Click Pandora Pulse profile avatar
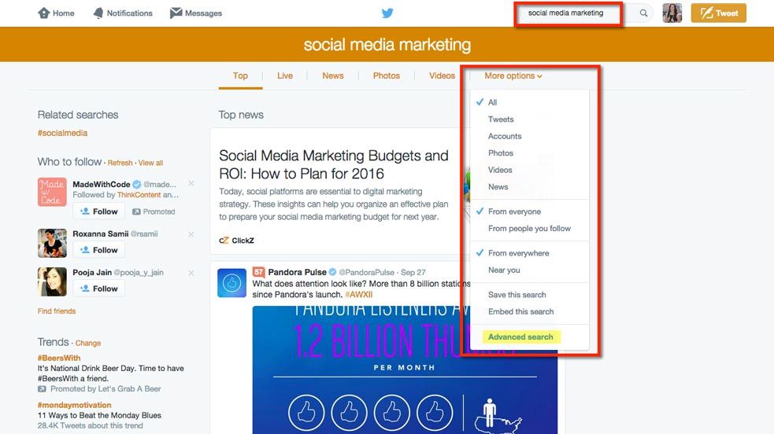The height and width of the screenshot is (434, 774). [232, 283]
